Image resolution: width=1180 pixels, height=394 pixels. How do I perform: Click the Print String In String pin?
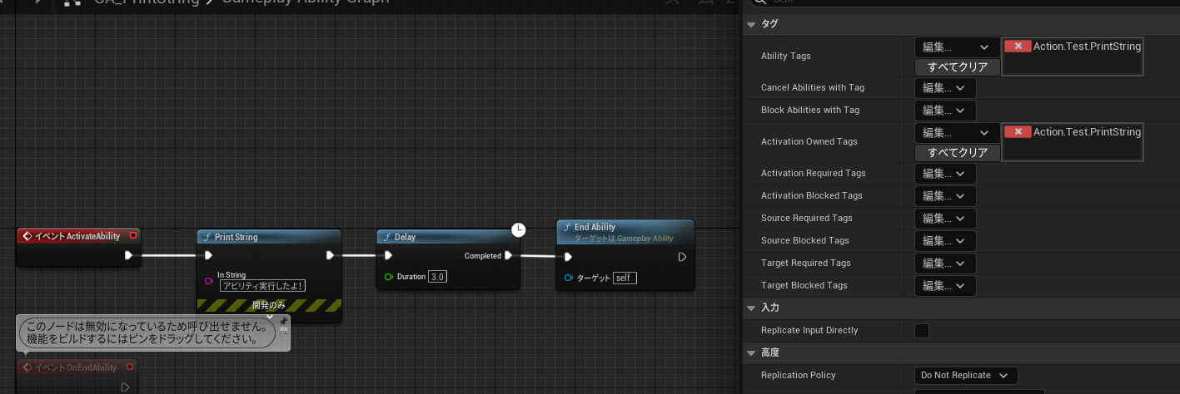click(x=209, y=280)
